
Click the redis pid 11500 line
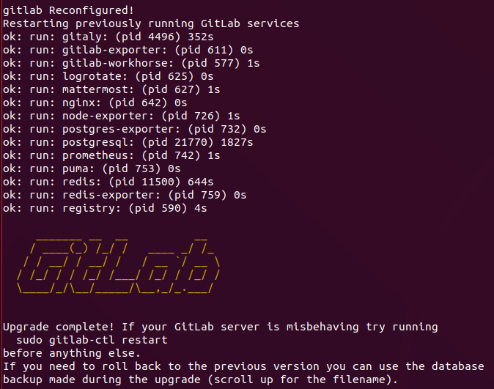pyautogui.click(x=108, y=182)
